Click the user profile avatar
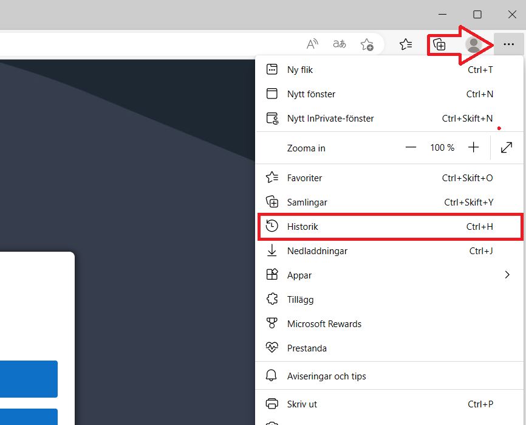 pos(473,44)
